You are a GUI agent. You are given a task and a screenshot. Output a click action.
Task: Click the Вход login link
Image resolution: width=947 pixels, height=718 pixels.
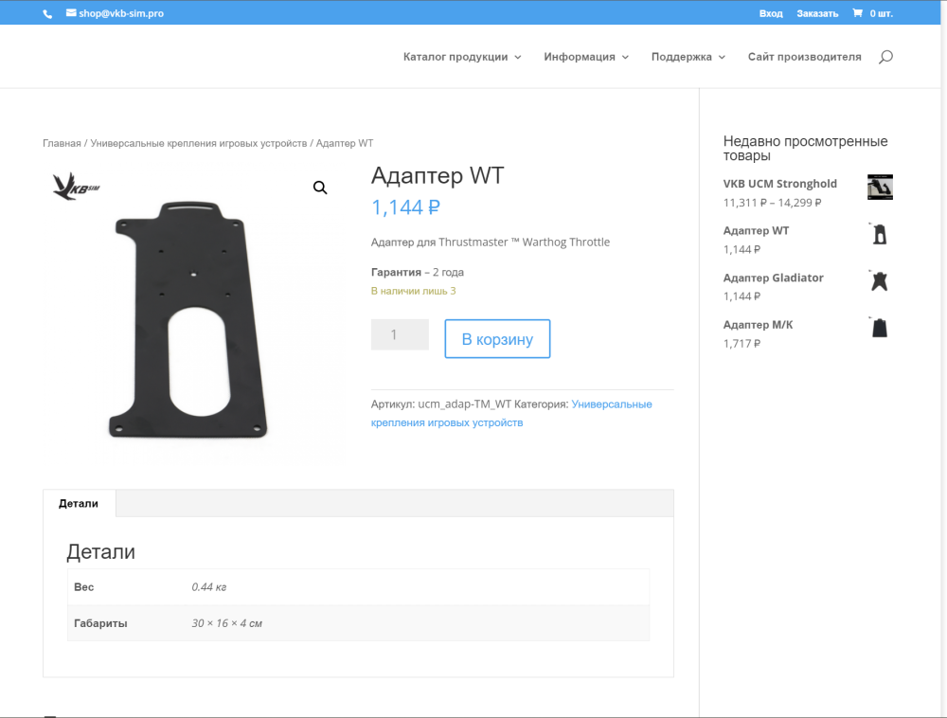click(x=771, y=13)
